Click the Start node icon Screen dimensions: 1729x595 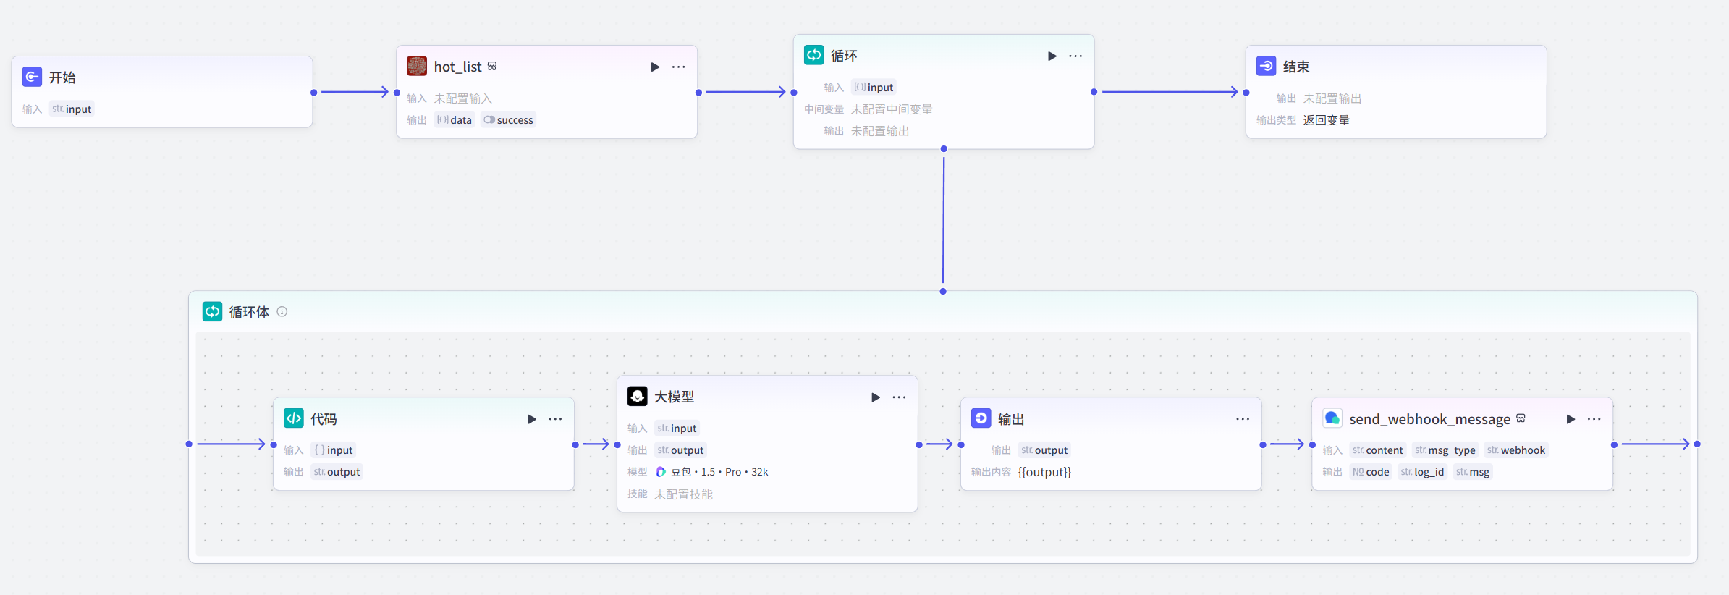point(32,77)
